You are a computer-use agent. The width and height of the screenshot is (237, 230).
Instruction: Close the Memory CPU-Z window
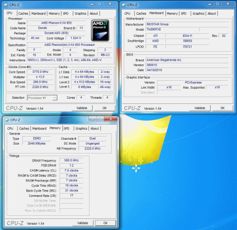[x=111, y=119]
